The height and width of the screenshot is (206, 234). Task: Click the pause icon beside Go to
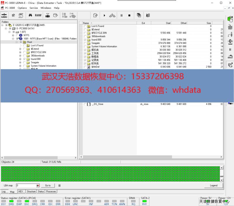click(x=60, y=186)
